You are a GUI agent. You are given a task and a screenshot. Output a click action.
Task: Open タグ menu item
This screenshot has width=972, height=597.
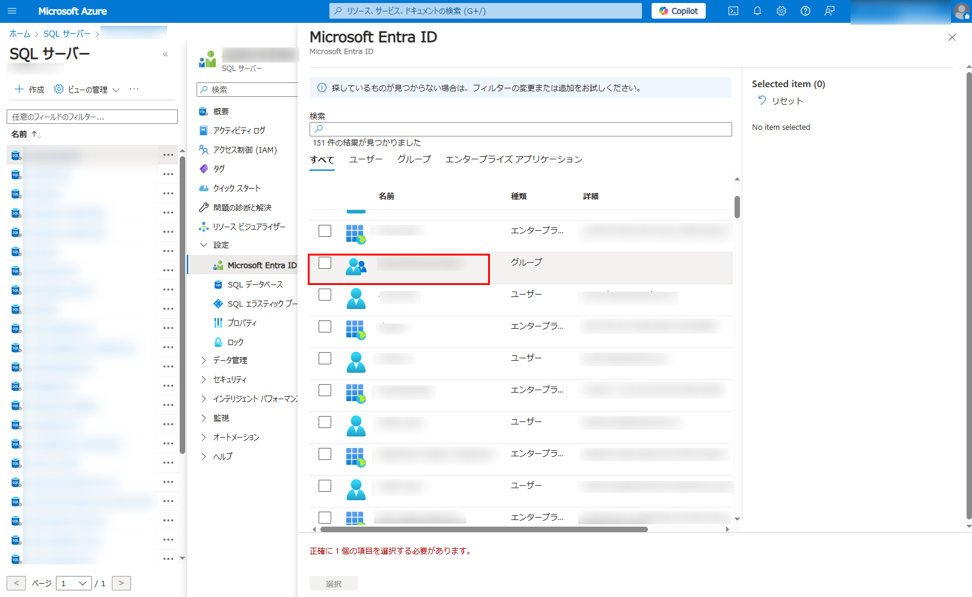click(212, 169)
